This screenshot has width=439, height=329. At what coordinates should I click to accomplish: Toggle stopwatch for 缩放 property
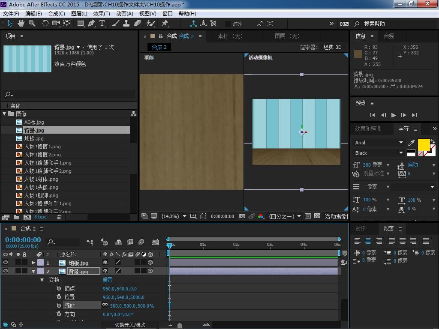pyautogui.click(x=58, y=305)
